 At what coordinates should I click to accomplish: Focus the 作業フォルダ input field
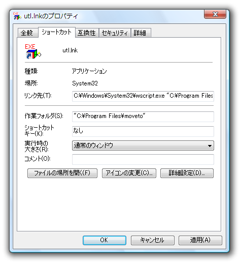click(x=143, y=117)
